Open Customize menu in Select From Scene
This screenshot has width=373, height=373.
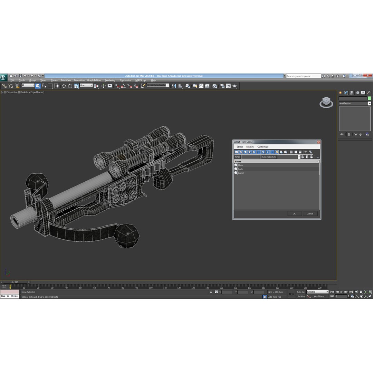[x=263, y=147]
